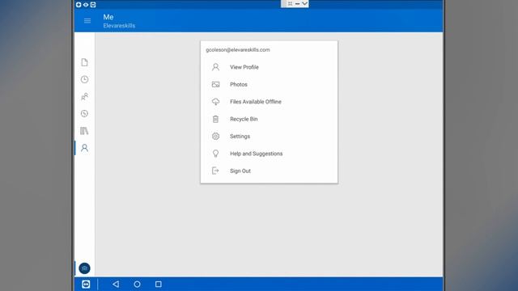Click the Help lightbulb icon
This screenshot has height=291, width=518.
(x=216, y=154)
